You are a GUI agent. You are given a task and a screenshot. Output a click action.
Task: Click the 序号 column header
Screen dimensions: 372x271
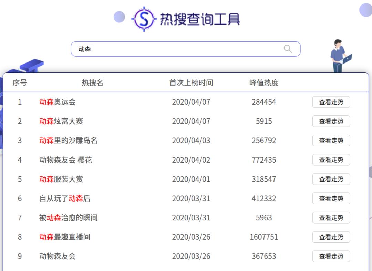pos(20,83)
